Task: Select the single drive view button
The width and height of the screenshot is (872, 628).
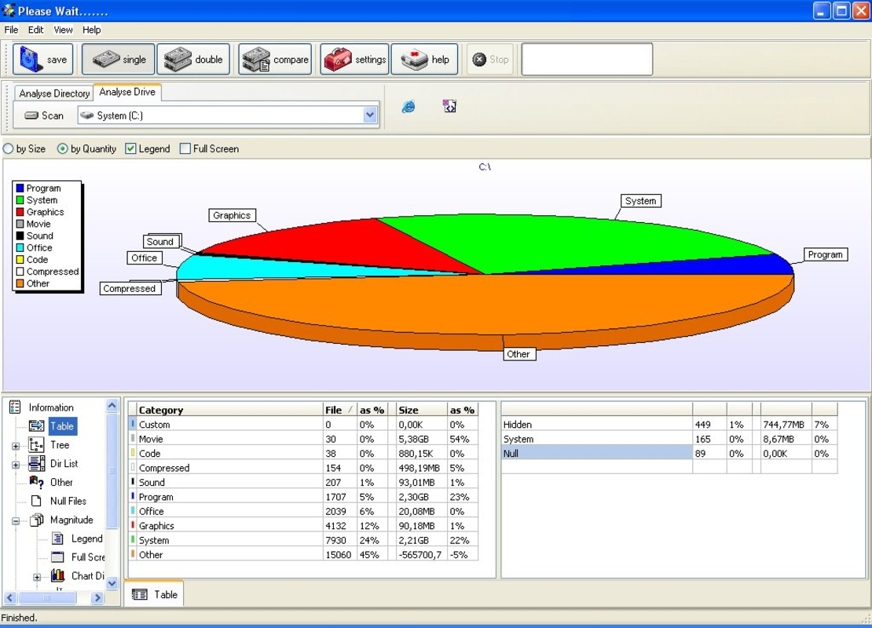Action: click(118, 59)
